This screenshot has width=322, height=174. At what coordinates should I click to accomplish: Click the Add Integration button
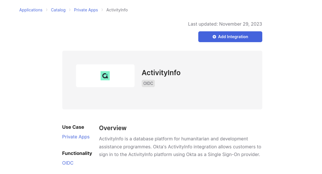click(x=230, y=37)
